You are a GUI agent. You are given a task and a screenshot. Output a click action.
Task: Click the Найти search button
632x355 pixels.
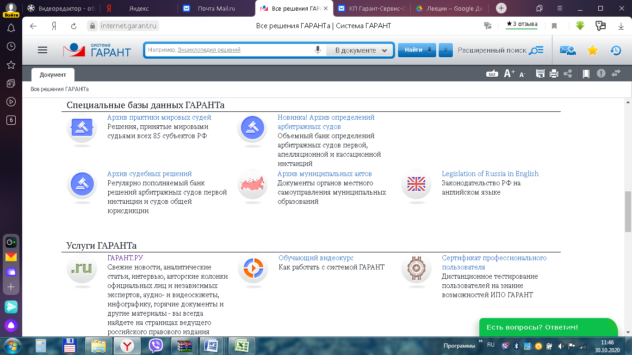pos(417,50)
